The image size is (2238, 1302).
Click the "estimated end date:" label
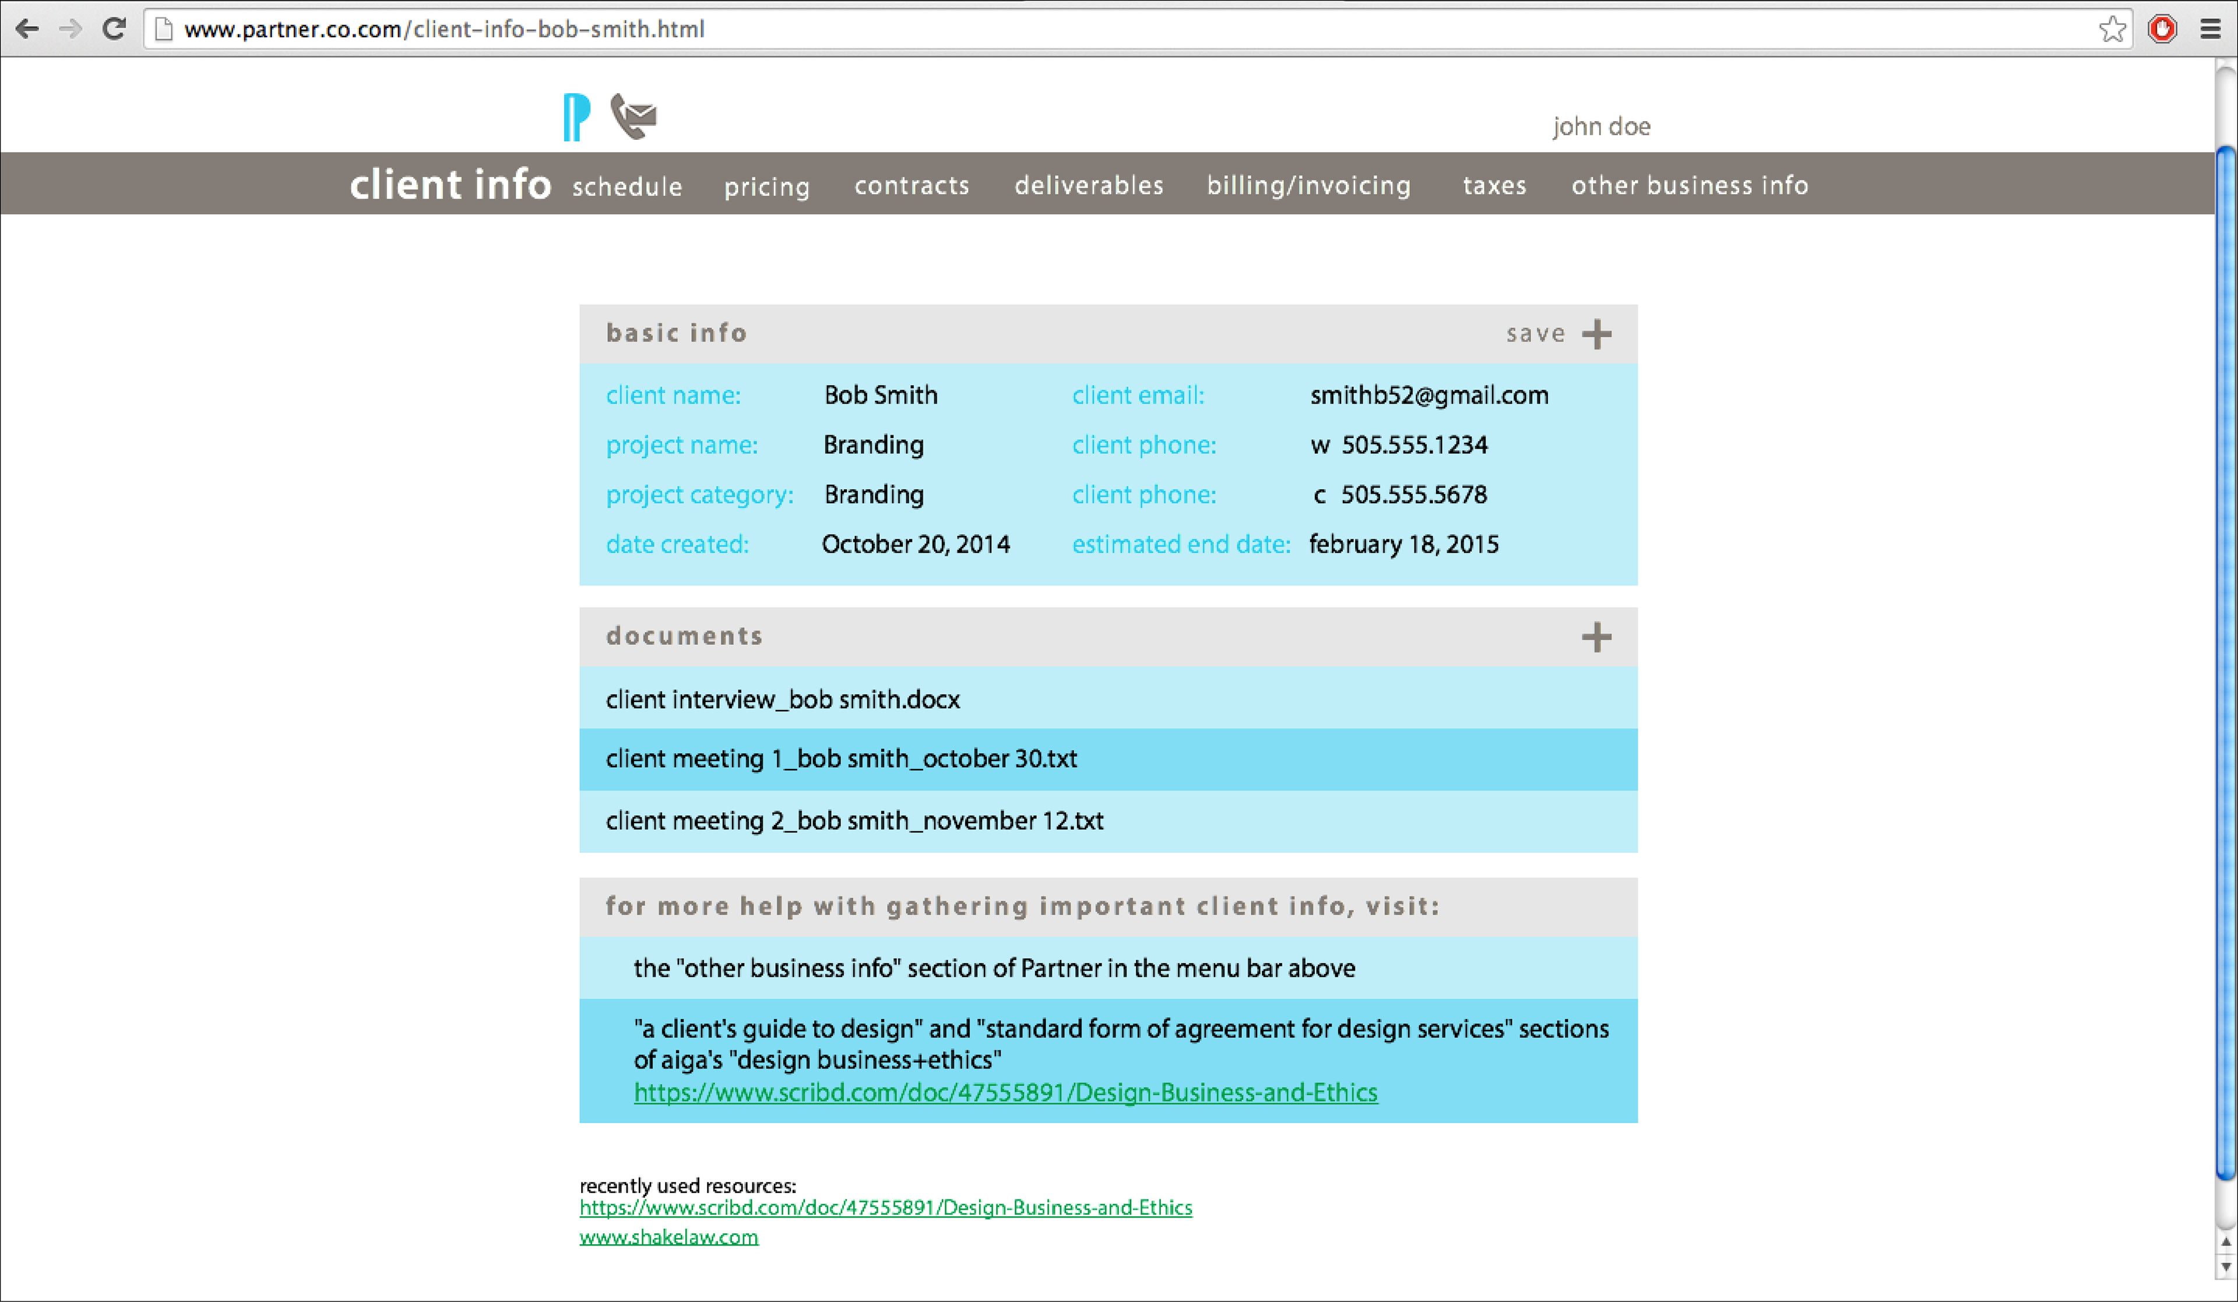(x=1181, y=544)
